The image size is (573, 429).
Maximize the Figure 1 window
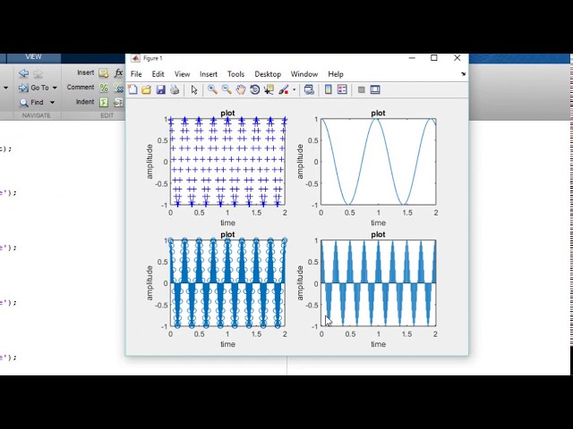point(434,57)
